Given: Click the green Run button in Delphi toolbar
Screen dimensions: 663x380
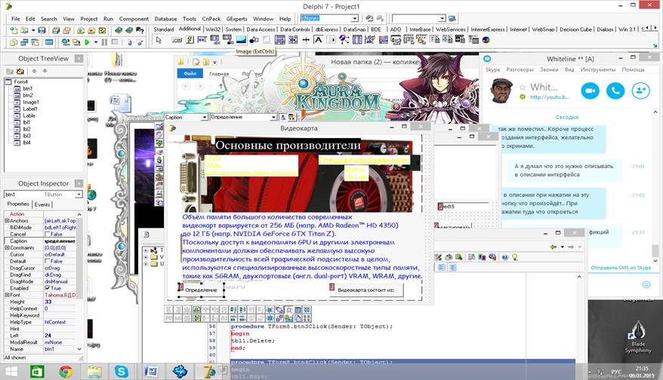Looking at the screenshot, I should click(x=86, y=42).
